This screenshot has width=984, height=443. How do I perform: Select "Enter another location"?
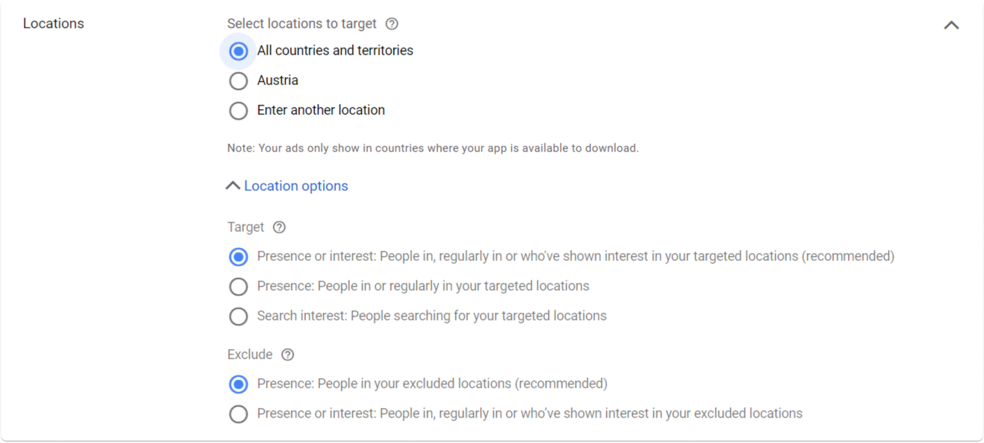tap(238, 111)
